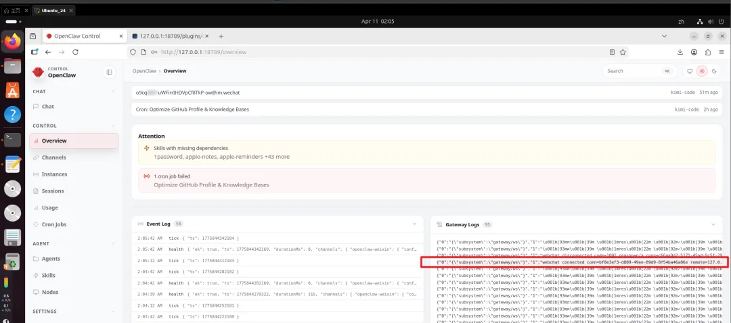Switch theme to system monitor mode

click(x=690, y=71)
